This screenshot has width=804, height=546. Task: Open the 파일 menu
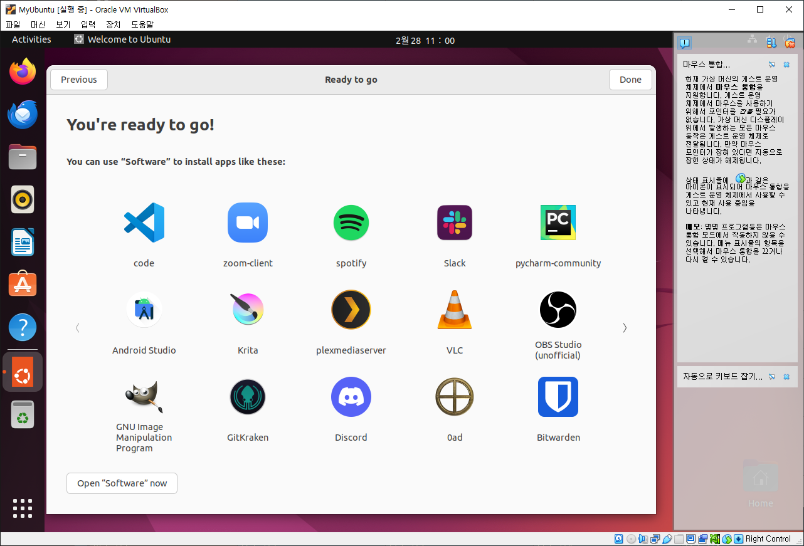tap(13, 24)
